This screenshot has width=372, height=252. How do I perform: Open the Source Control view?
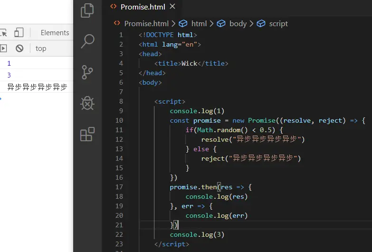87,72
